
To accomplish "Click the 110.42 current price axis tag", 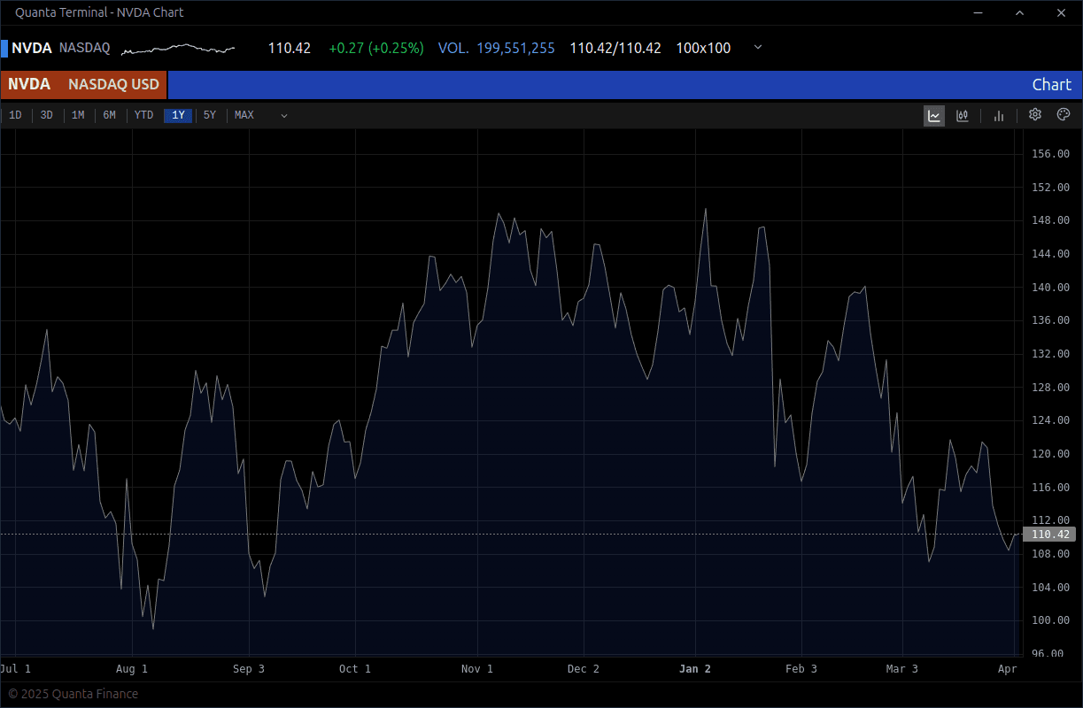I will tap(1049, 535).
